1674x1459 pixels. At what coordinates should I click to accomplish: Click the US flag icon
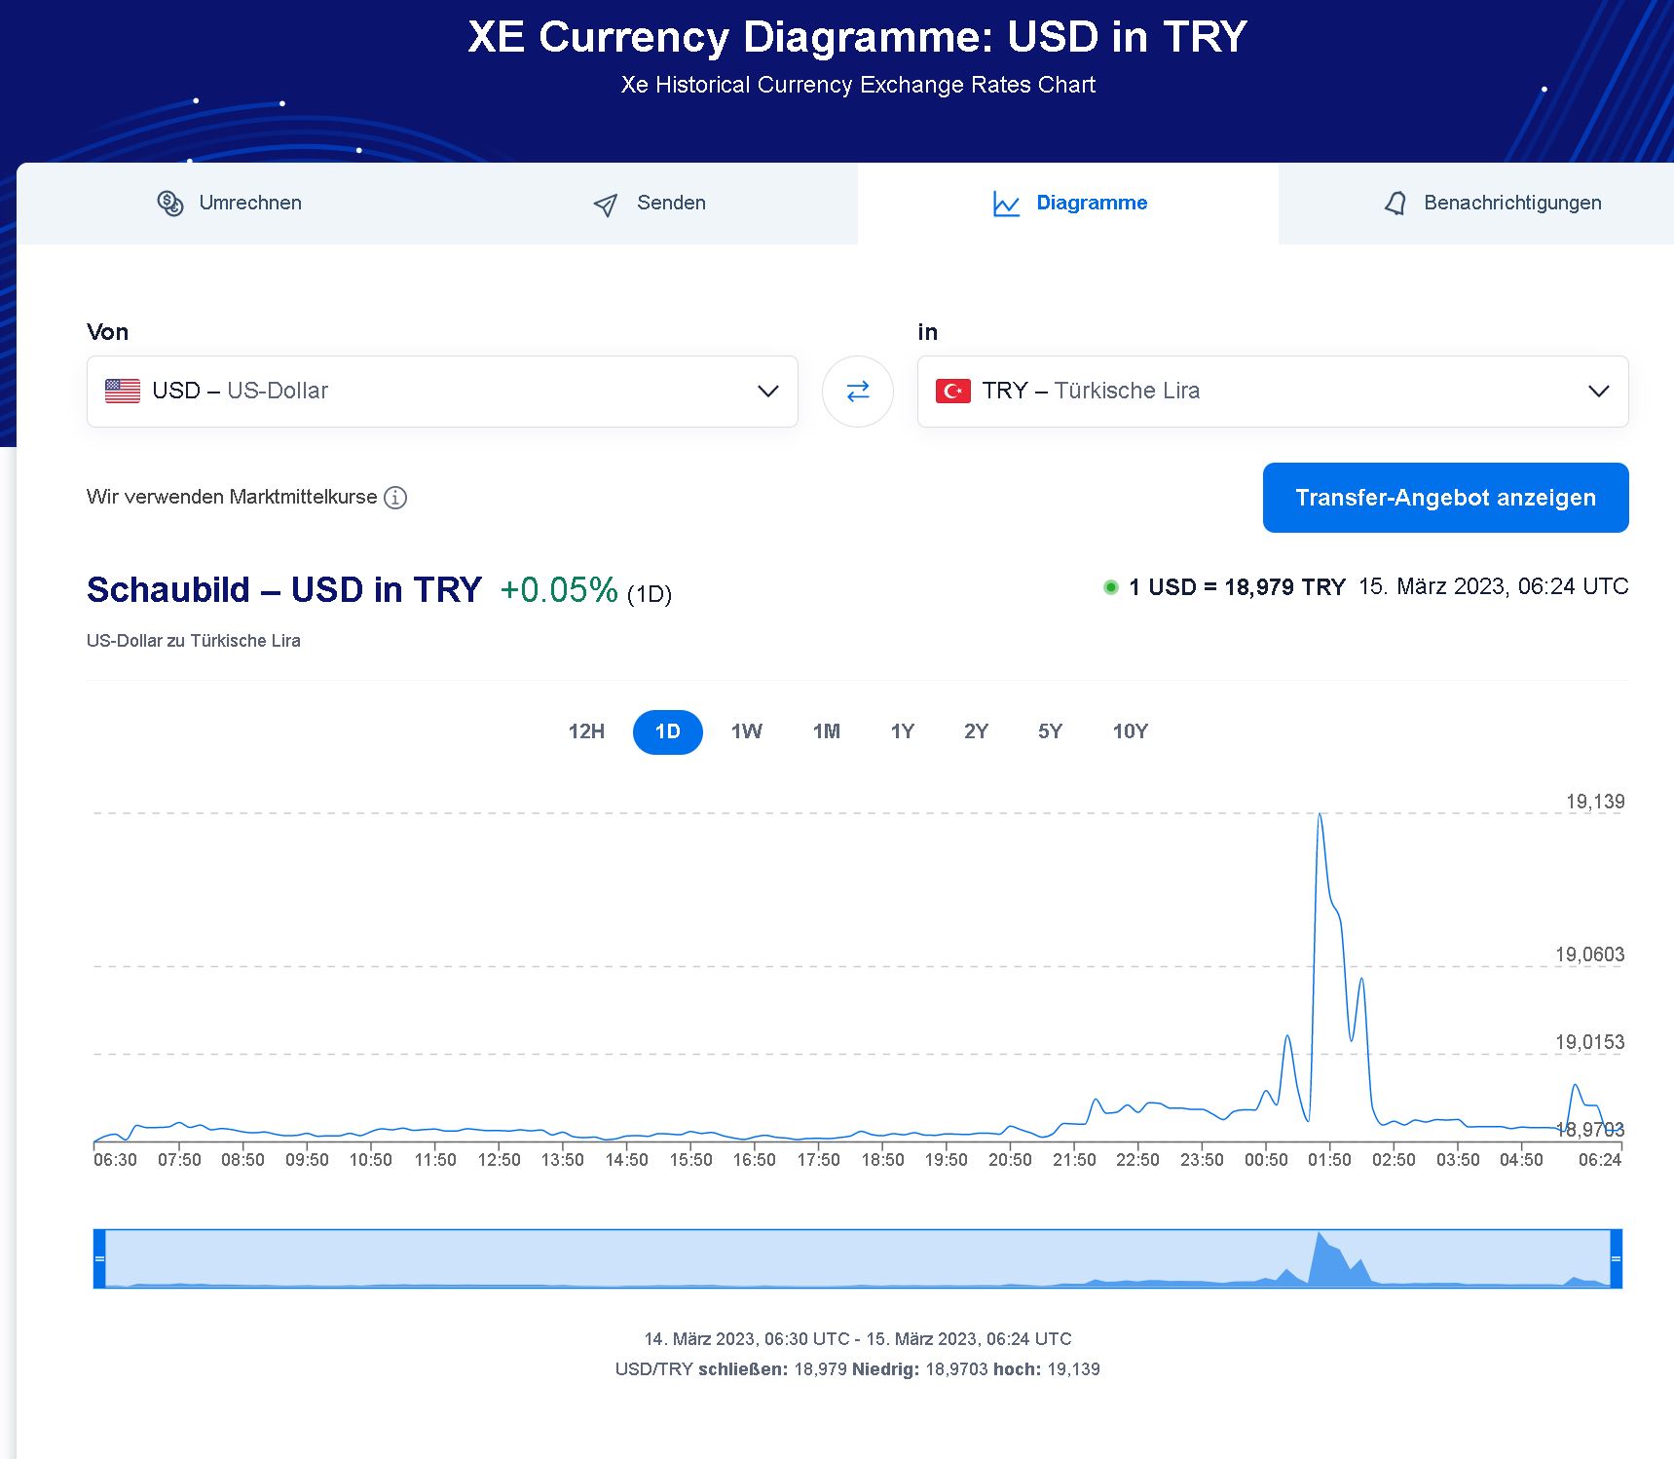(123, 391)
